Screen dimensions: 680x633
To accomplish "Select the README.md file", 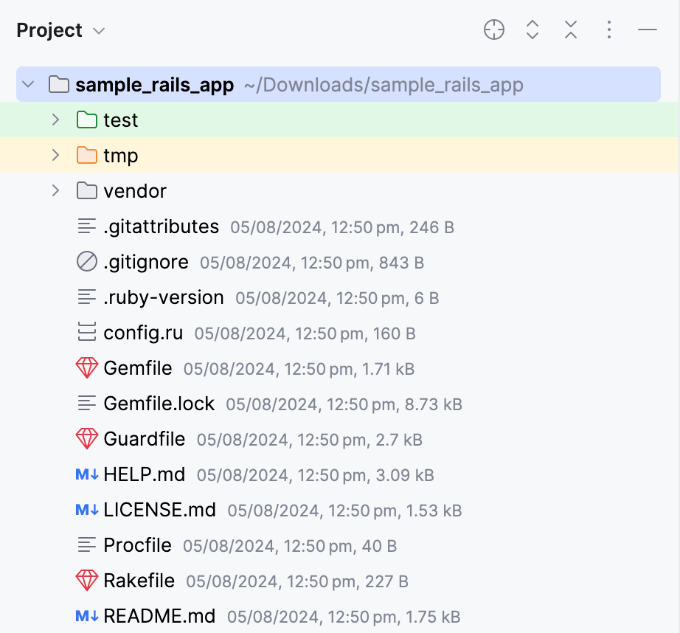I will (159, 616).
